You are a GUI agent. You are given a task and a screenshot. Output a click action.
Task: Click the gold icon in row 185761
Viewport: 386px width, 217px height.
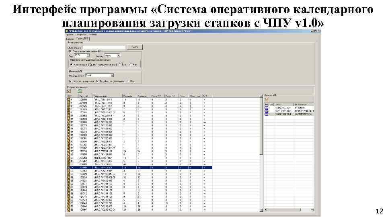click(69, 145)
